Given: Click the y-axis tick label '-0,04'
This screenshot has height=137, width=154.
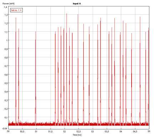Looking at the screenshot, I should click(5, 128).
